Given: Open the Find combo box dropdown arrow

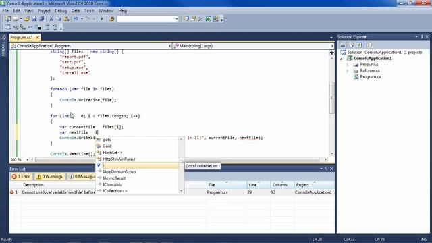Looking at the screenshot, I should click(x=177, y=19).
